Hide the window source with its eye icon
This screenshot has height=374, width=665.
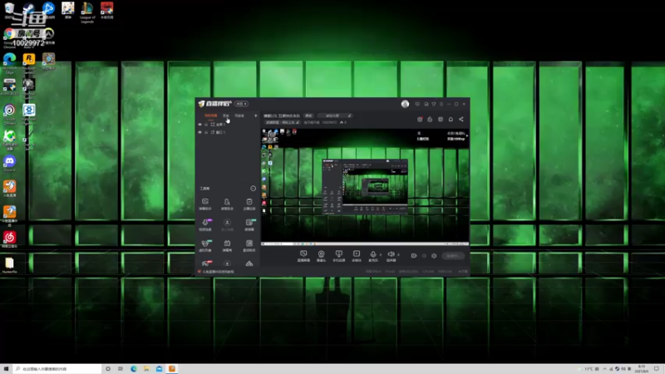click(x=199, y=132)
